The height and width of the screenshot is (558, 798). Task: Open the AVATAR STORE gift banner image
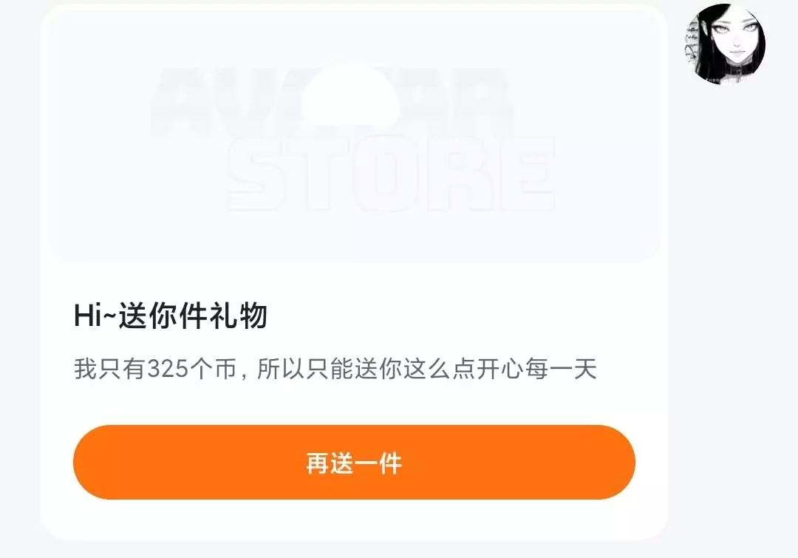(x=354, y=137)
